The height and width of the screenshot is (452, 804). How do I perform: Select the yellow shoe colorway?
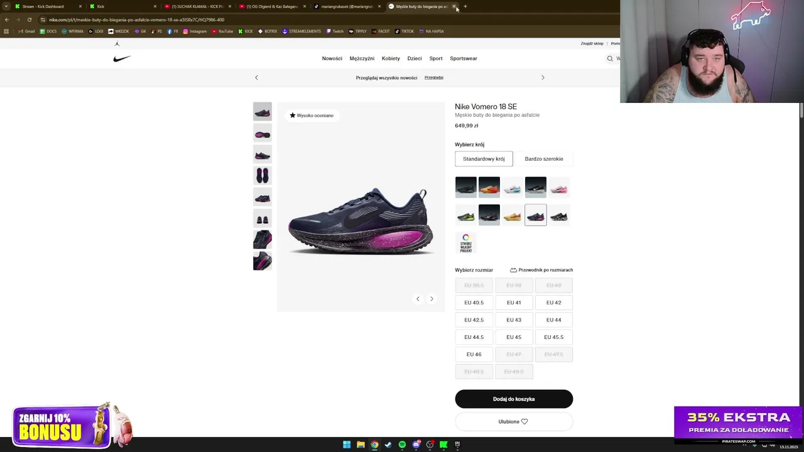(x=512, y=215)
